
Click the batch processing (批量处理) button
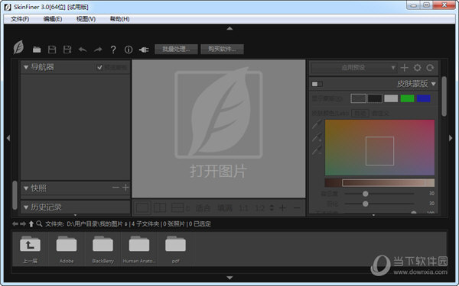pos(176,49)
